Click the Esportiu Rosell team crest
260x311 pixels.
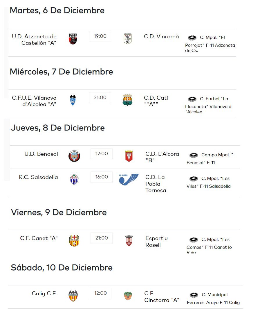129,241
